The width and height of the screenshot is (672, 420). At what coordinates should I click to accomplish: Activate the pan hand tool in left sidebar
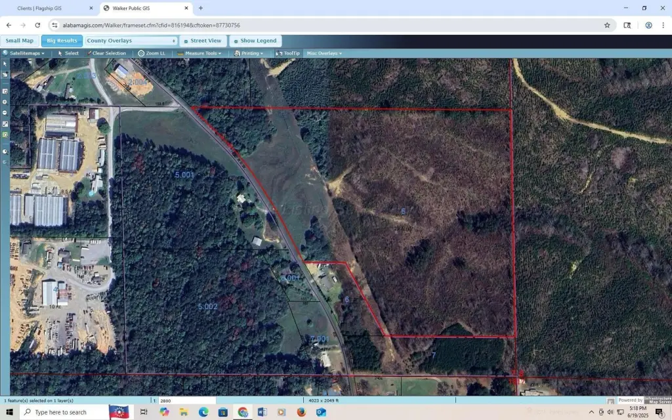pos(5,75)
